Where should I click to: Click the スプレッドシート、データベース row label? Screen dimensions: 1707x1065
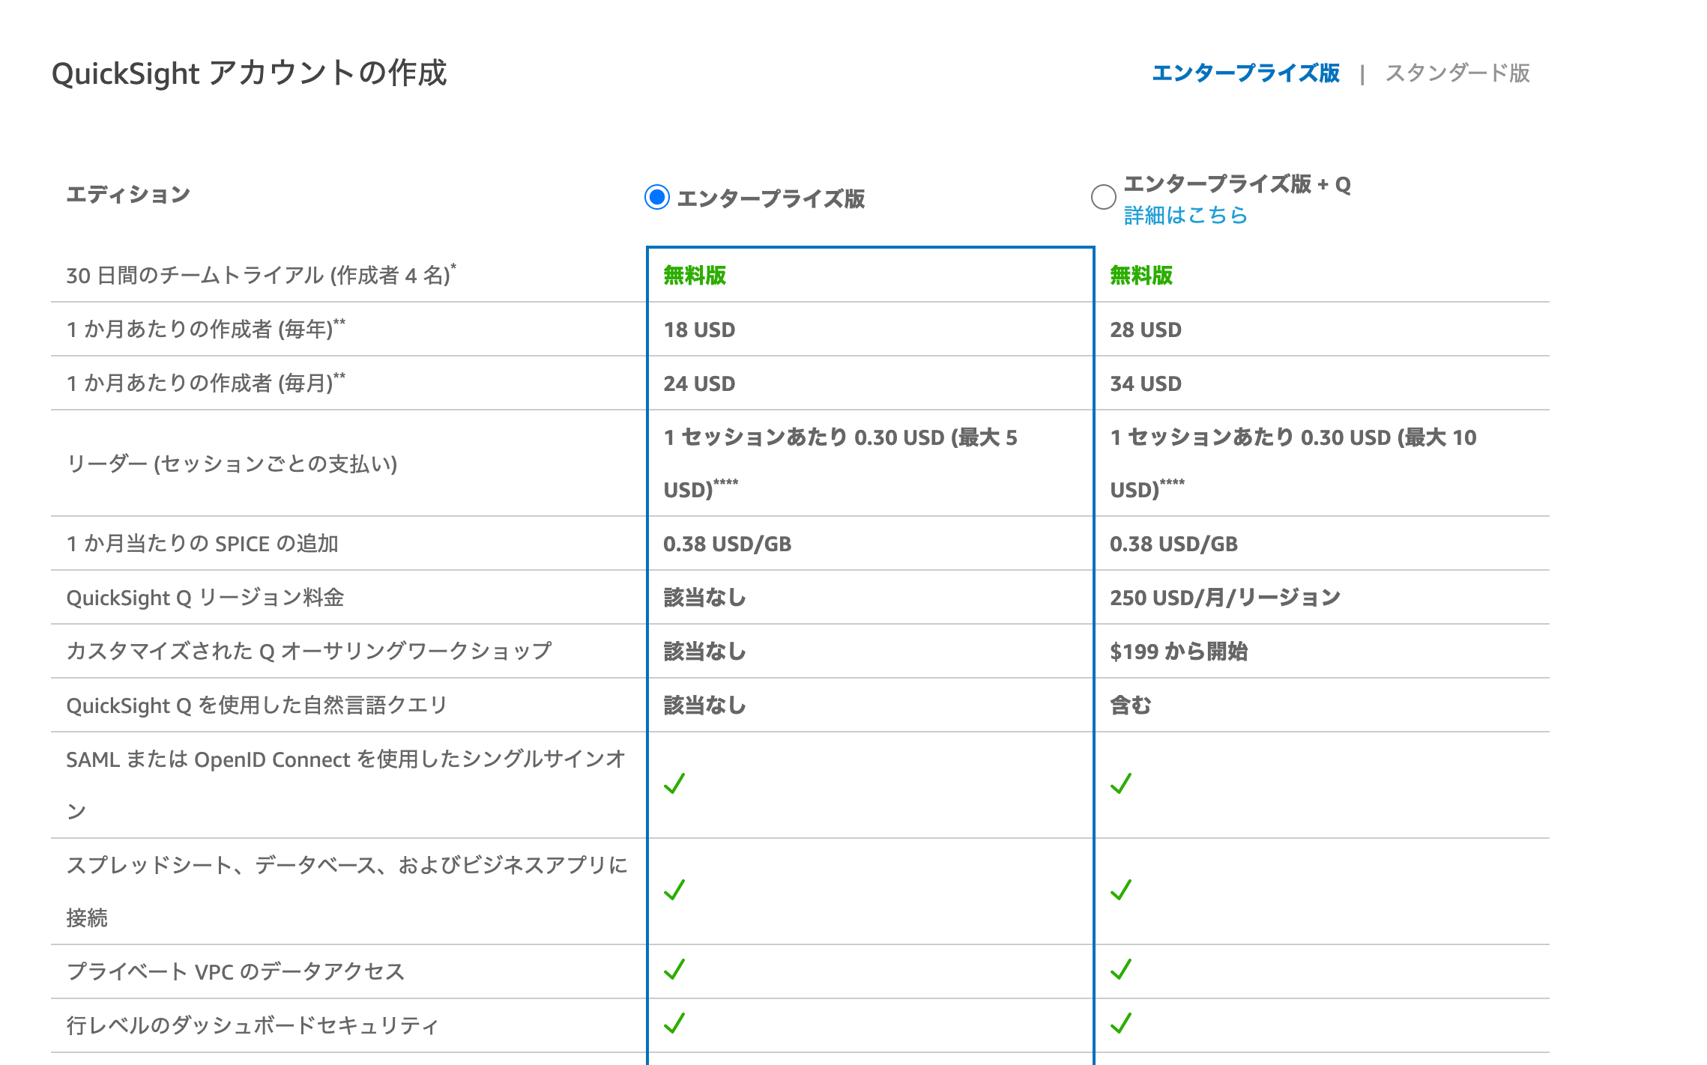click(347, 891)
